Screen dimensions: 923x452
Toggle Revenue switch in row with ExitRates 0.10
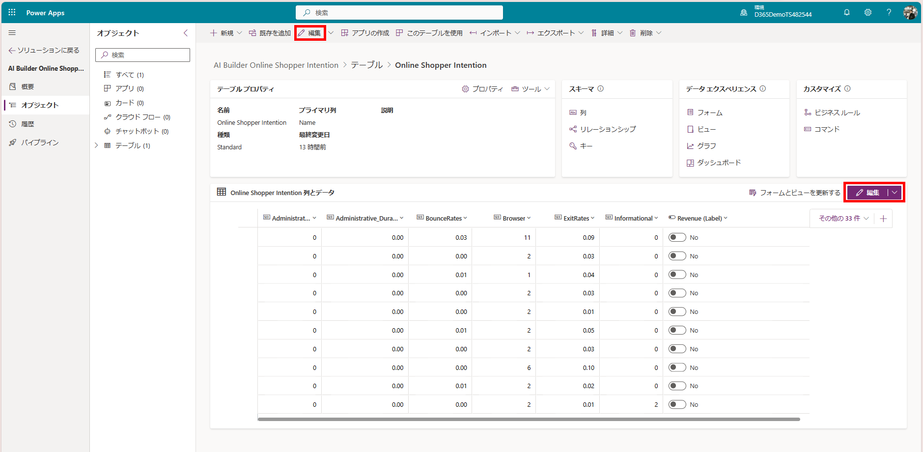click(x=677, y=367)
